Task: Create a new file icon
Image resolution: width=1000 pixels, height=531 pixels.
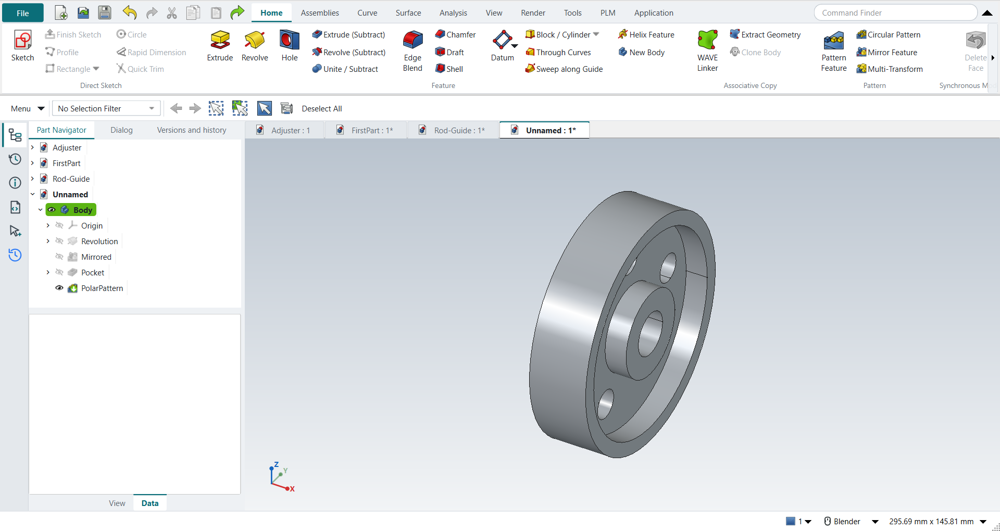Action: [61, 12]
